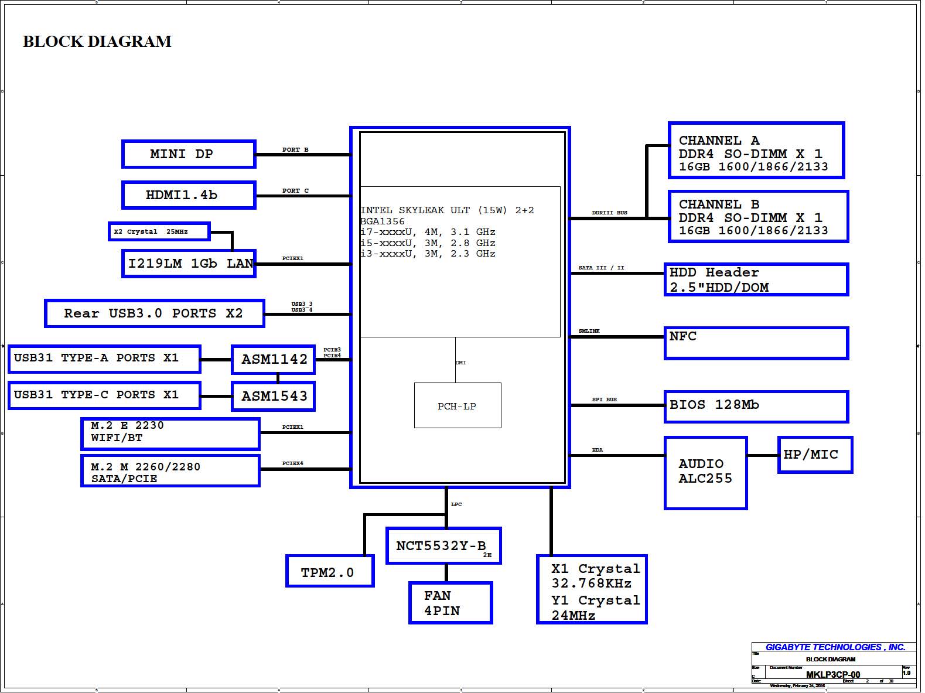The width and height of the screenshot is (925, 693).
Task: Click the BLOCK DIAGRAM title heading
Action: pyautogui.click(x=97, y=42)
